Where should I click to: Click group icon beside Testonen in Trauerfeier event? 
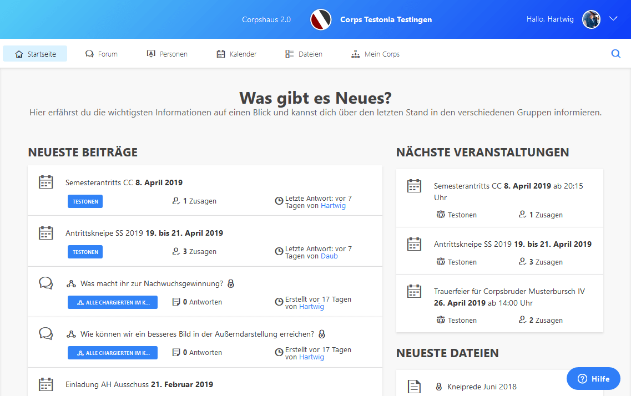pyautogui.click(x=441, y=320)
